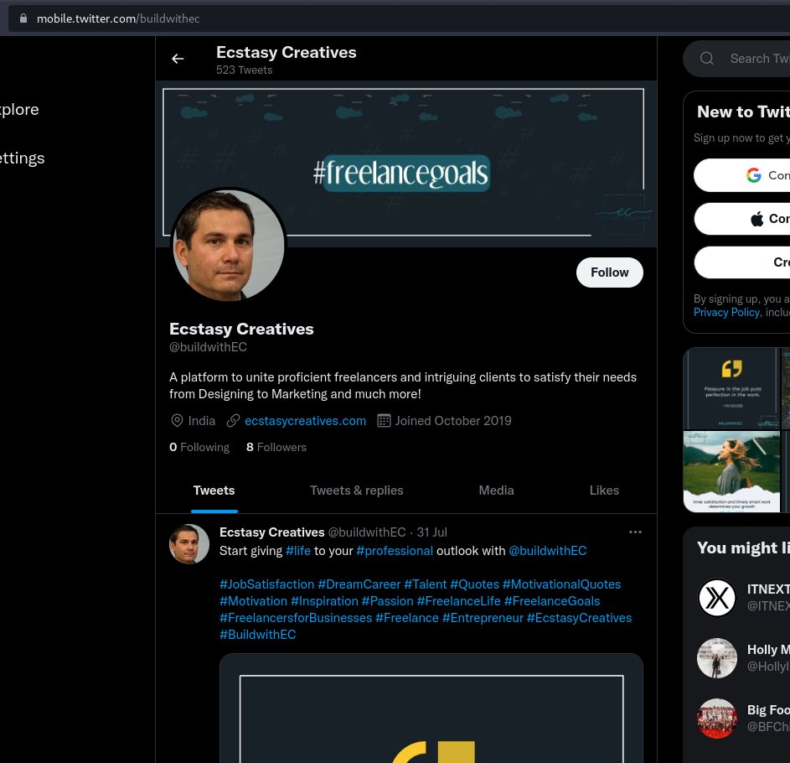Screen dimensions: 790x763
Task: Switch to the Media tab
Action: (x=496, y=490)
